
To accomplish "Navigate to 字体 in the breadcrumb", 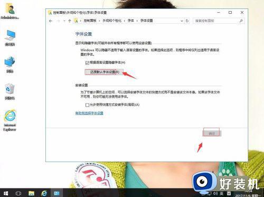I will tap(131, 21).
